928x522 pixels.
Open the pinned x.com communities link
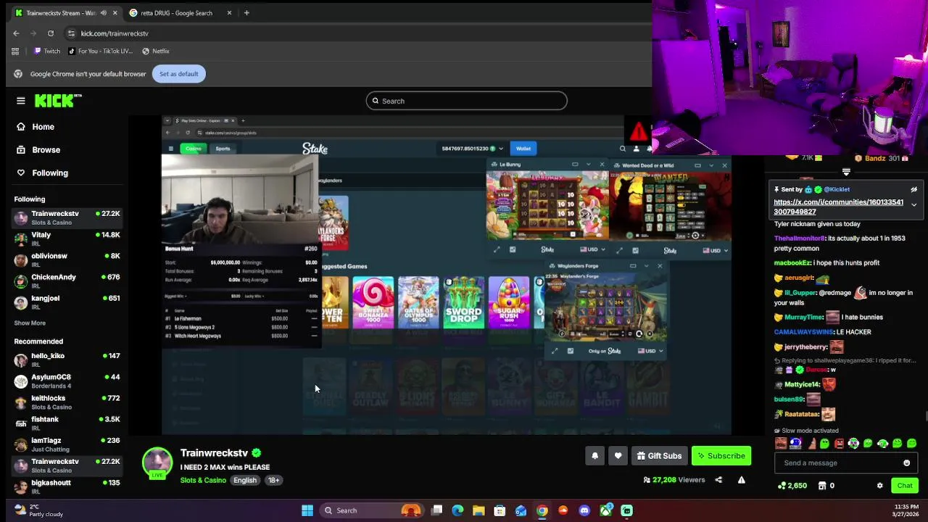tap(838, 207)
